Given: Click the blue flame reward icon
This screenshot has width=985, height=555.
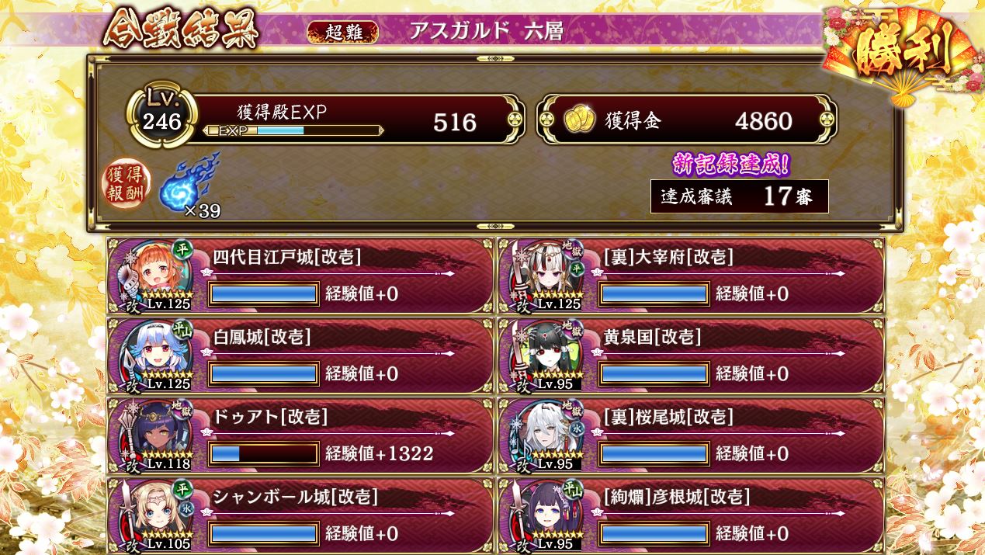Looking at the screenshot, I should pos(189,182).
